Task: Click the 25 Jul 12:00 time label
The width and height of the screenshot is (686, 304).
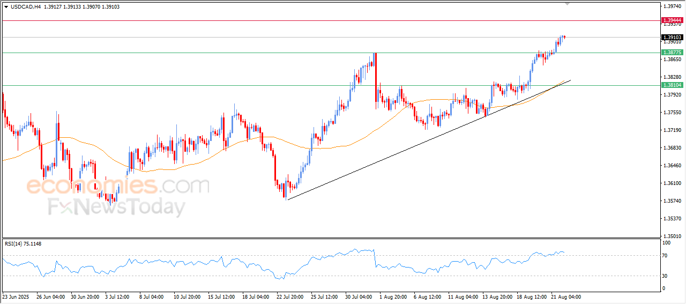Action: pyautogui.click(x=324, y=296)
